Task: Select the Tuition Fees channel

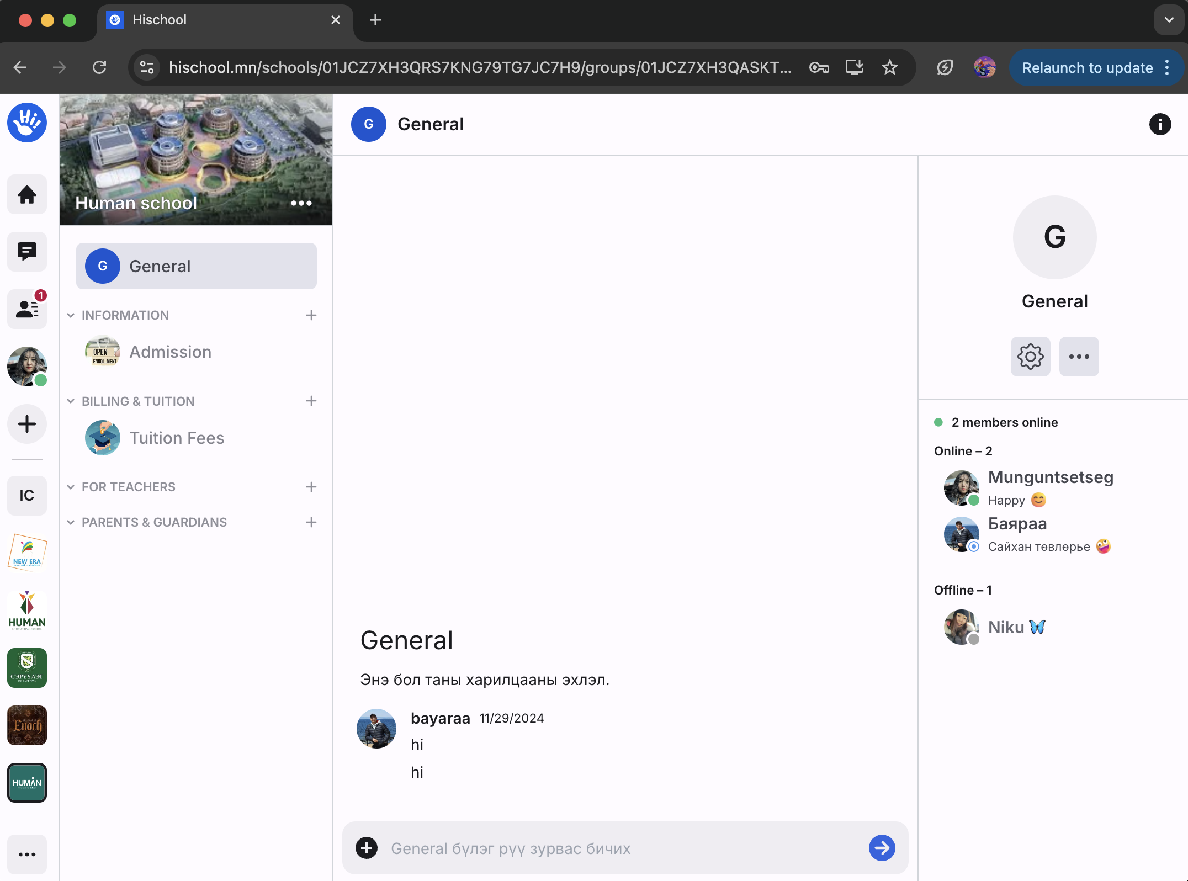Action: [176, 438]
